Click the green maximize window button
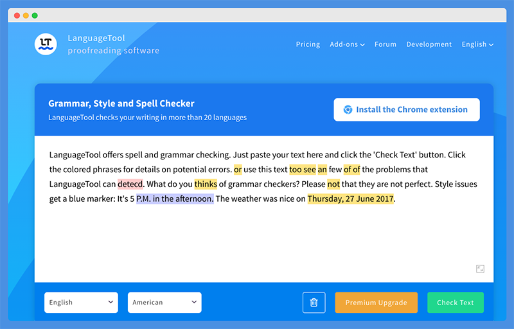 point(35,15)
